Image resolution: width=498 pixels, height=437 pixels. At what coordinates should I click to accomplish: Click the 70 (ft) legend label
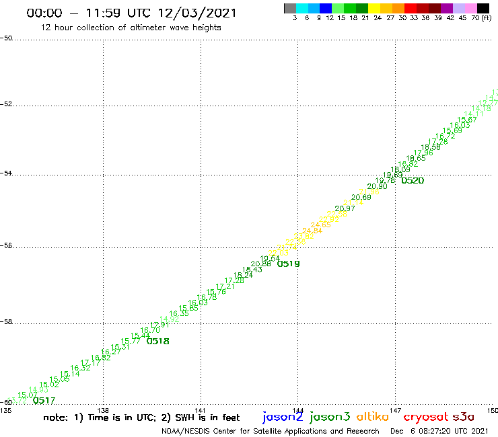481,17
